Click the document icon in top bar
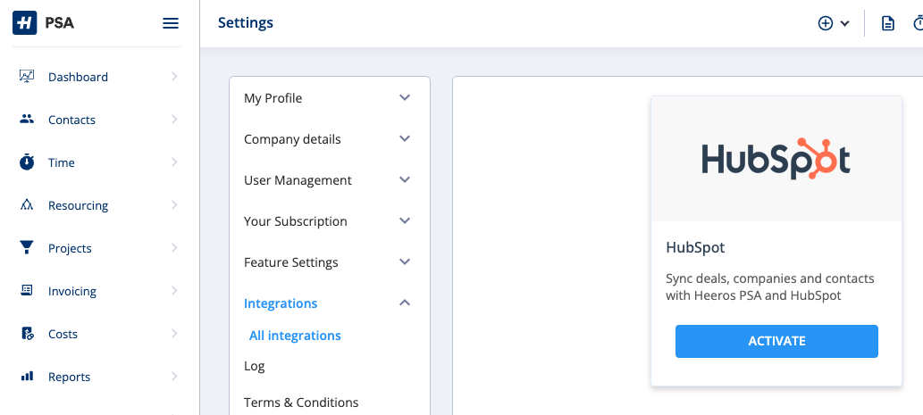This screenshot has width=923, height=415. click(x=887, y=23)
